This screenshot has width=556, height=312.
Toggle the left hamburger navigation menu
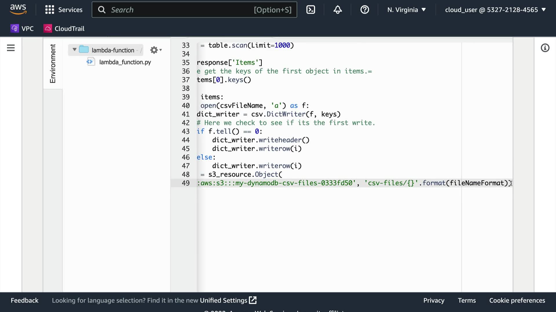[11, 48]
